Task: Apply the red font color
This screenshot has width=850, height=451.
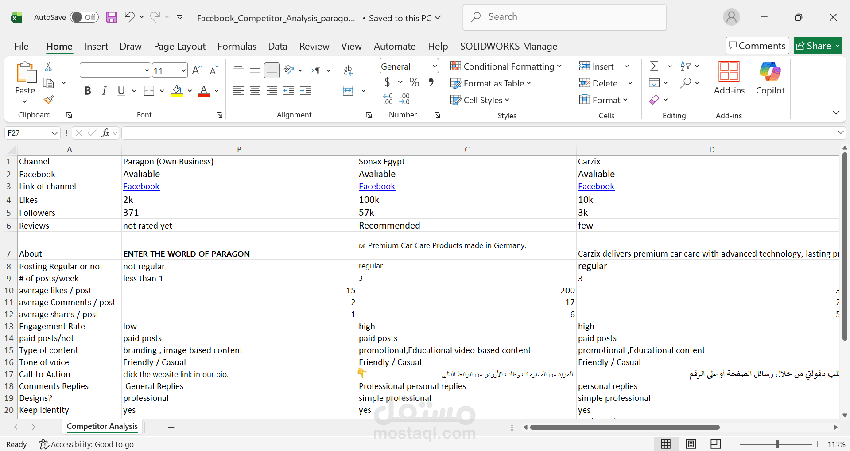Action: [x=204, y=91]
